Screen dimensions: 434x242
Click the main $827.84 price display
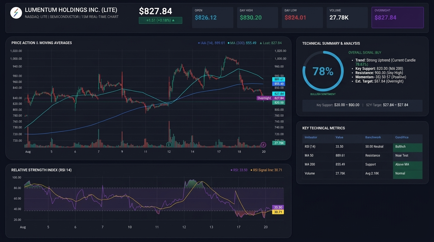point(155,11)
